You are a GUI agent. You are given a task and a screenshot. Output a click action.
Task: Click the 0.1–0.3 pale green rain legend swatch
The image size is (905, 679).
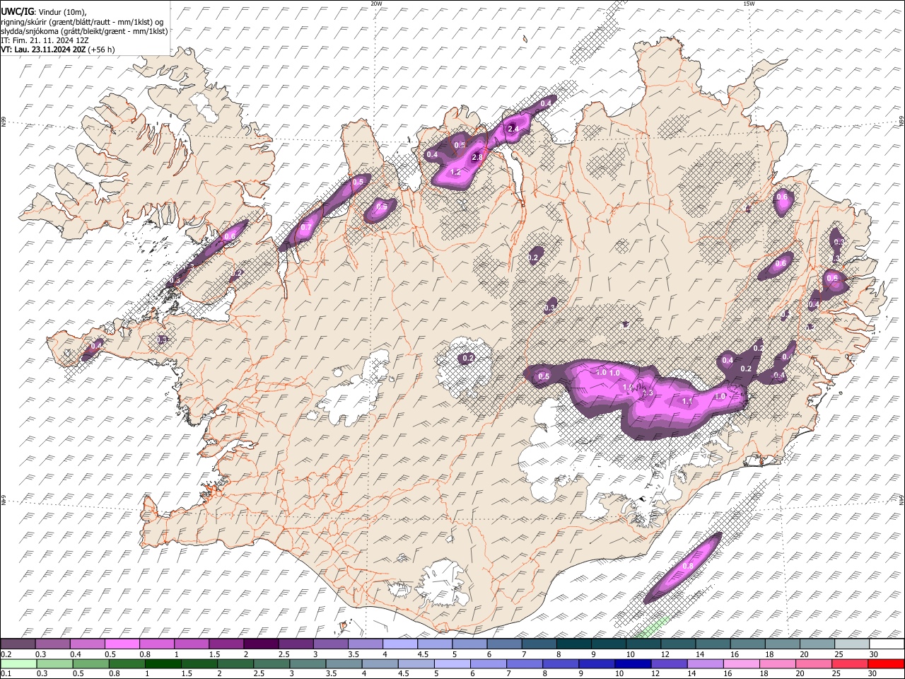coord(18,663)
